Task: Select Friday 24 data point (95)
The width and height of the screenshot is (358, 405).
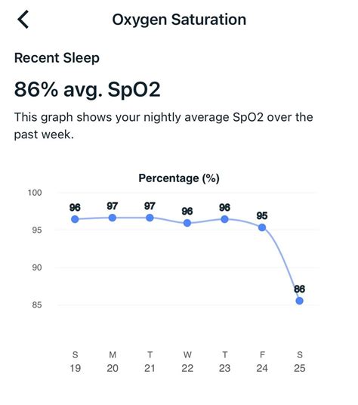Action: point(262,227)
